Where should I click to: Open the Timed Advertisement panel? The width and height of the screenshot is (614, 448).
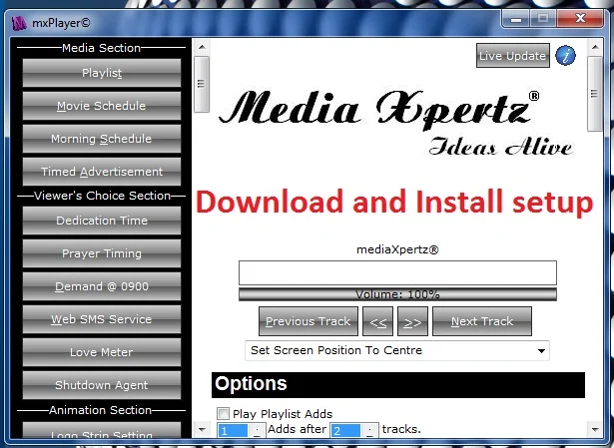(102, 172)
